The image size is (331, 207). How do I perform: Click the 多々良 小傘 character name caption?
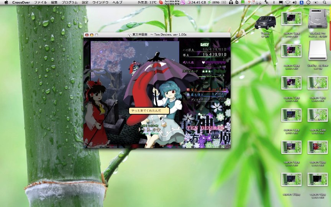click(150, 129)
